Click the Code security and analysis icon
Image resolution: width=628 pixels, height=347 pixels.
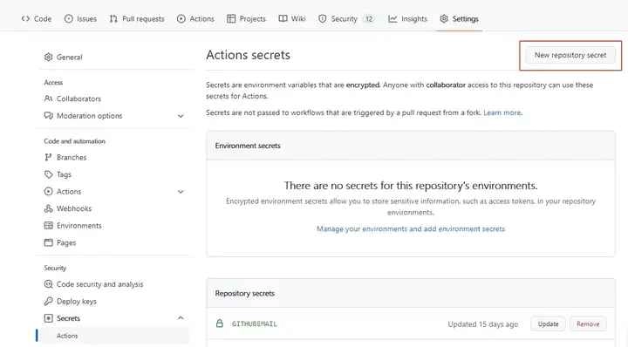click(49, 284)
